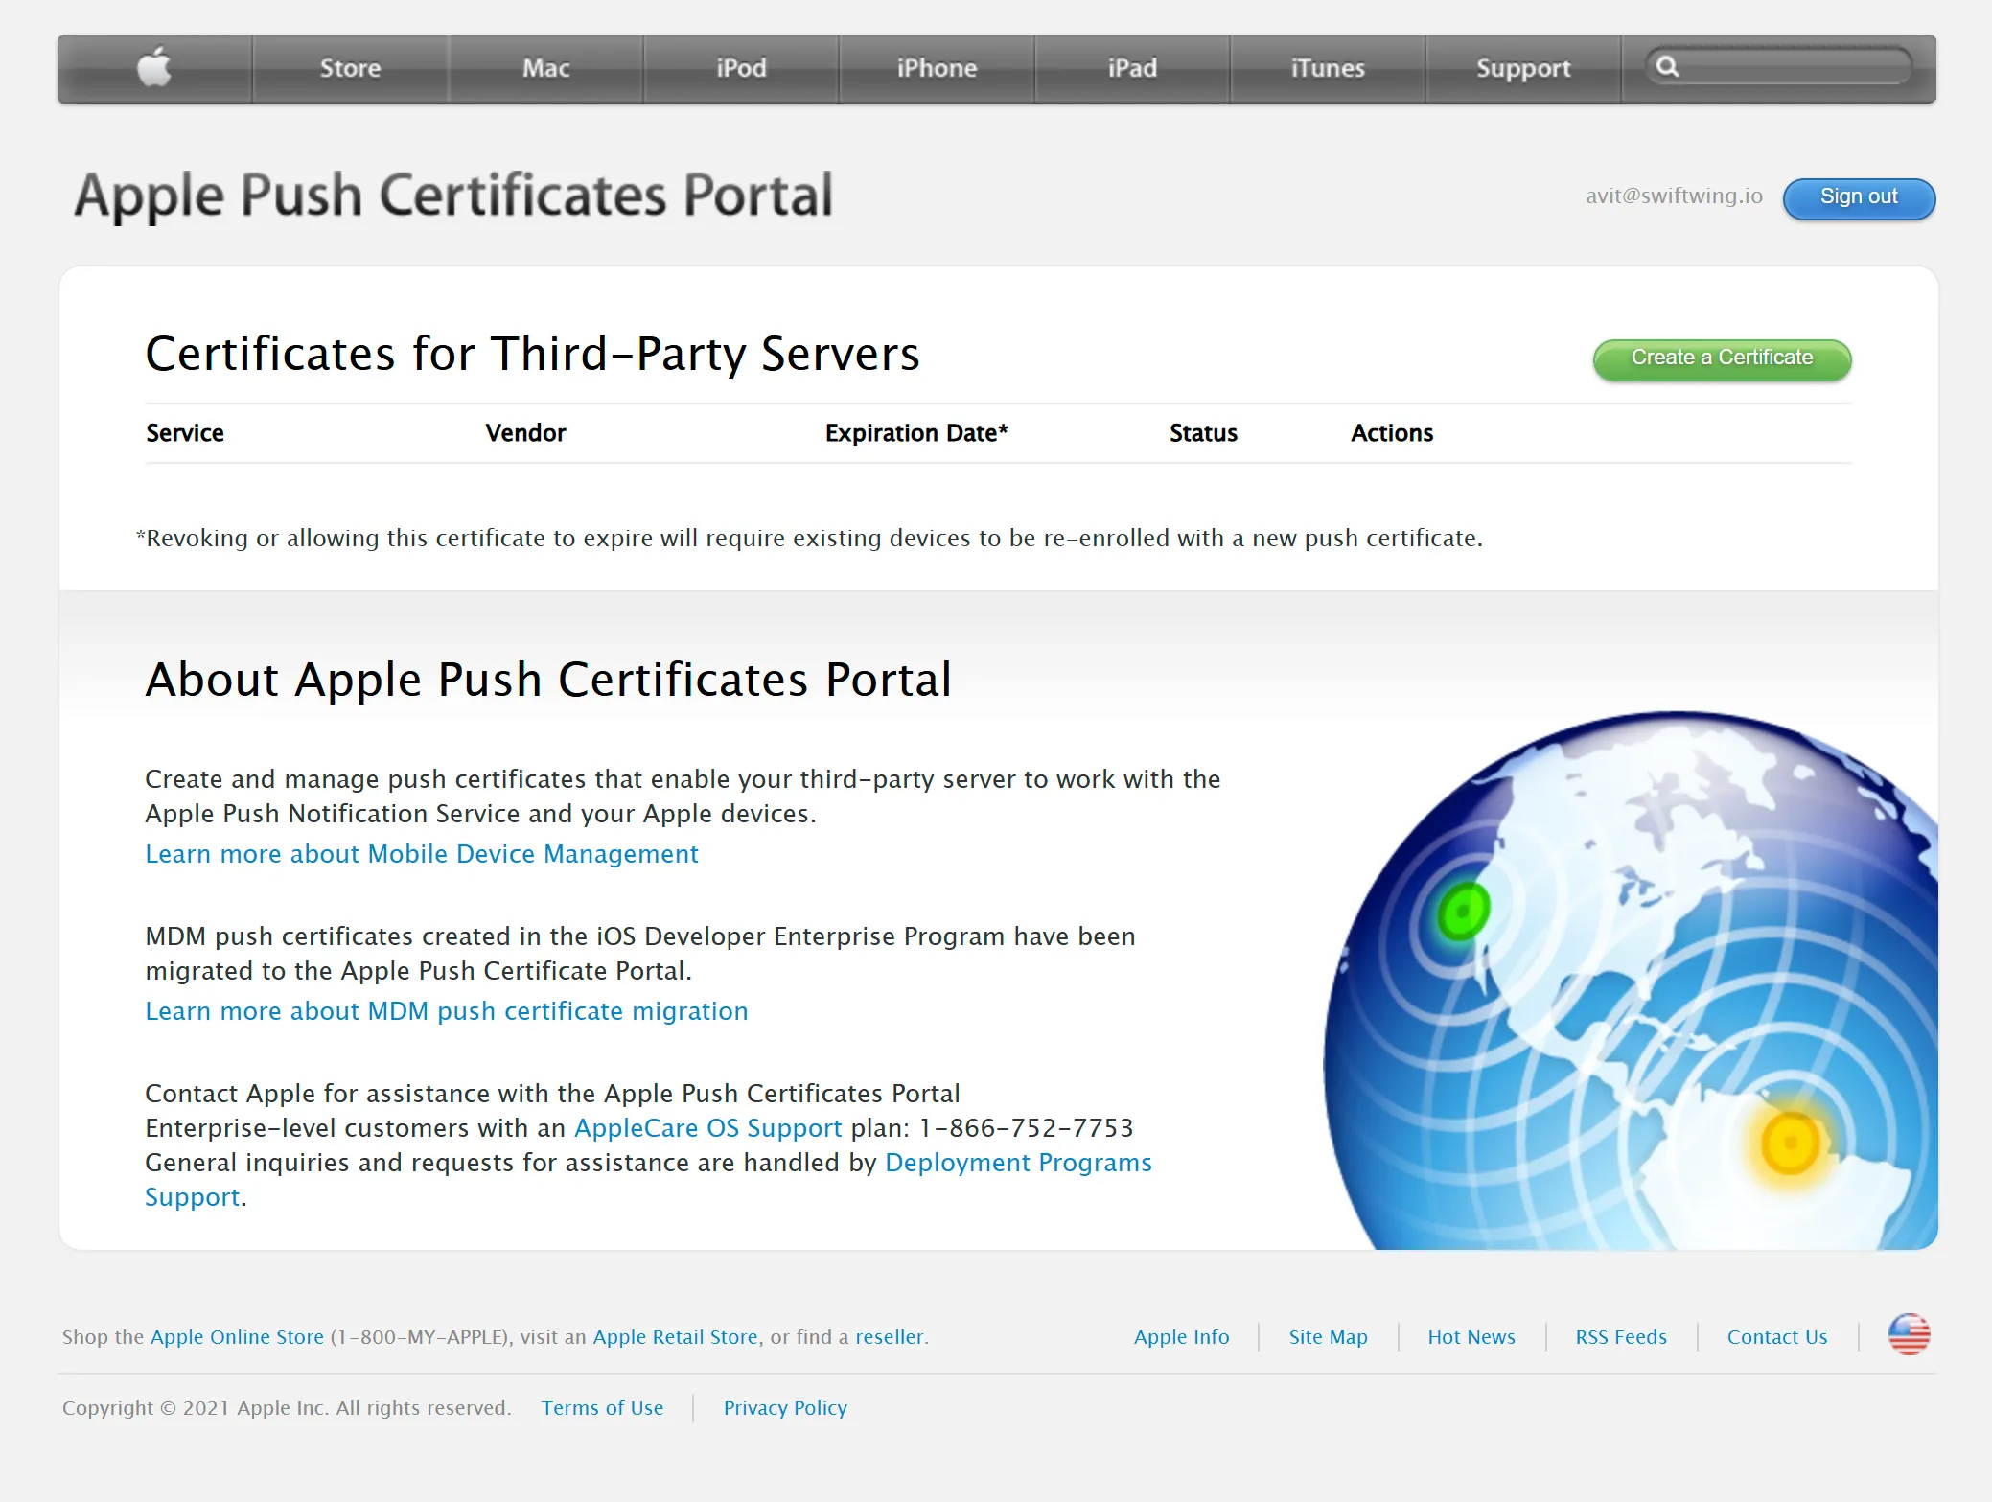Open RSS Feeds footer link
Viewport: 1992px width, 1502px height.
click(x=1621, y=1337)
